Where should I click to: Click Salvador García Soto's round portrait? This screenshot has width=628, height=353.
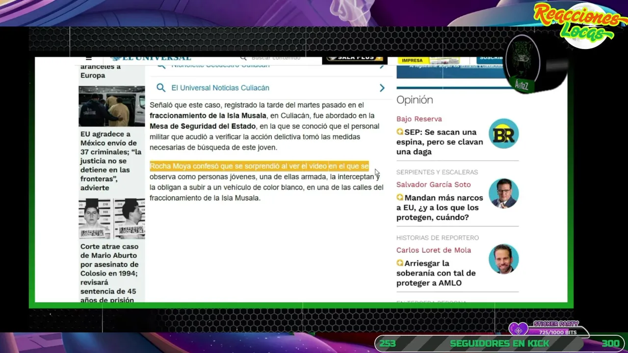click(503, 193)
